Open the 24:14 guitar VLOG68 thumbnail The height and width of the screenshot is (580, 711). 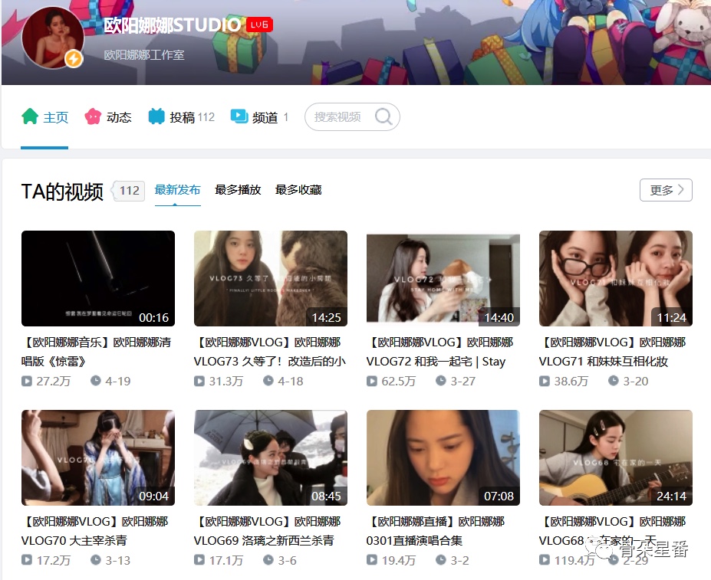point(616,458)
